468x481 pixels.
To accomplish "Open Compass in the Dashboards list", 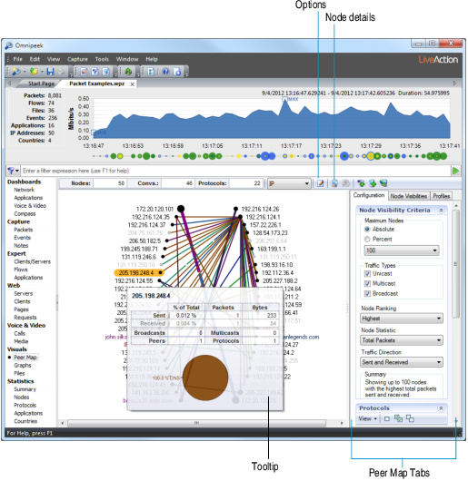I will pos(25,214).
